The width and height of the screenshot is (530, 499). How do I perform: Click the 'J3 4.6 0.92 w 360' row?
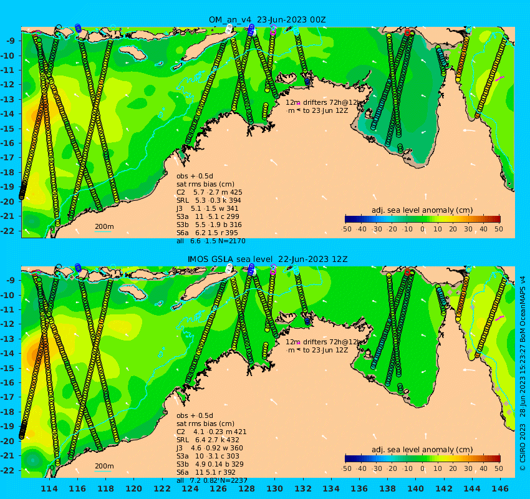(x=210, y=448)
